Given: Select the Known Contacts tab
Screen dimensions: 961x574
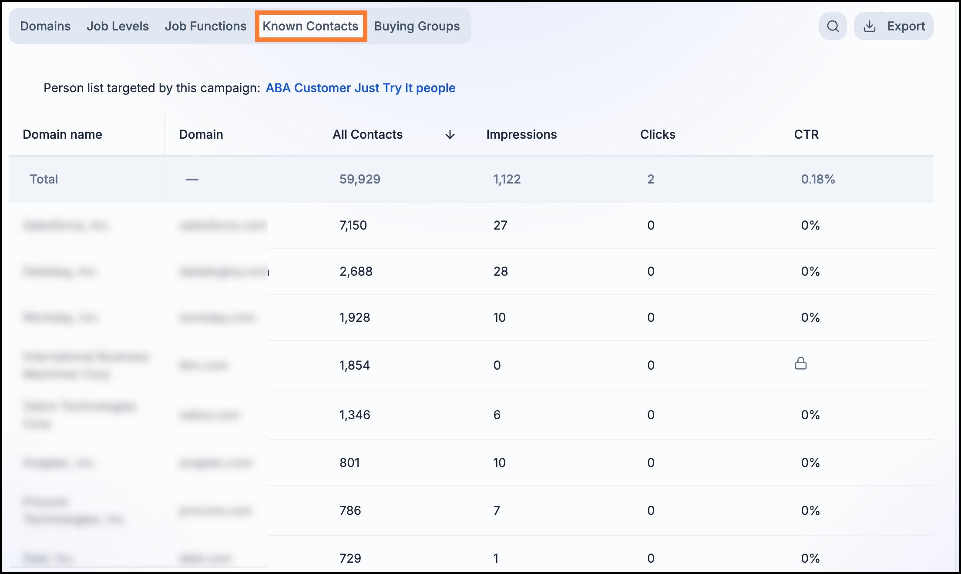Looking at the screenshot, I should pyautogui.click(x=310, y=26).
